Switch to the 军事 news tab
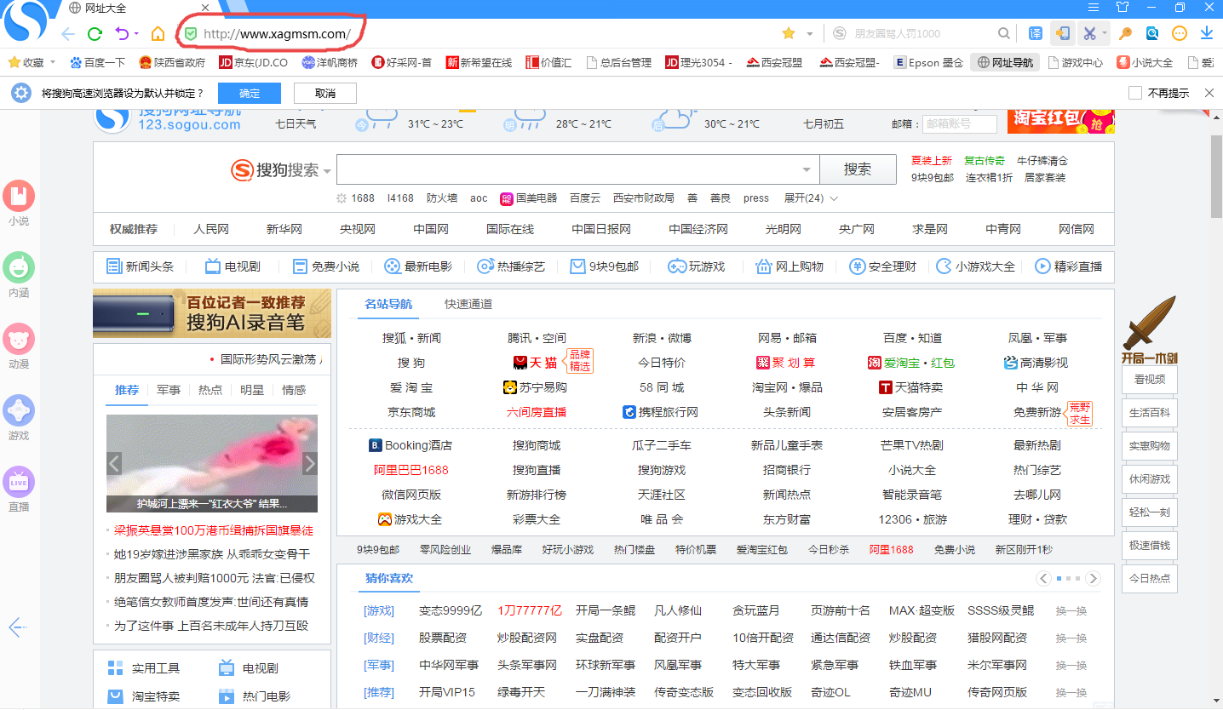This screenshot has height=710, width=1223. coord(169,390)
